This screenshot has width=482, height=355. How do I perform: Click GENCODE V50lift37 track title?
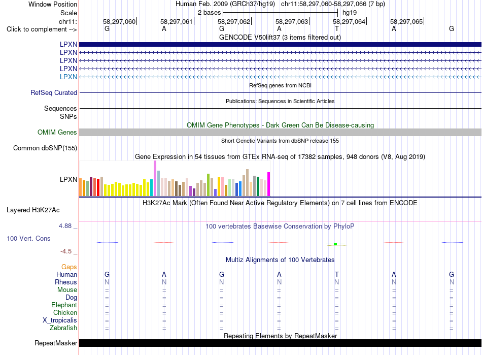click(280, 37)
